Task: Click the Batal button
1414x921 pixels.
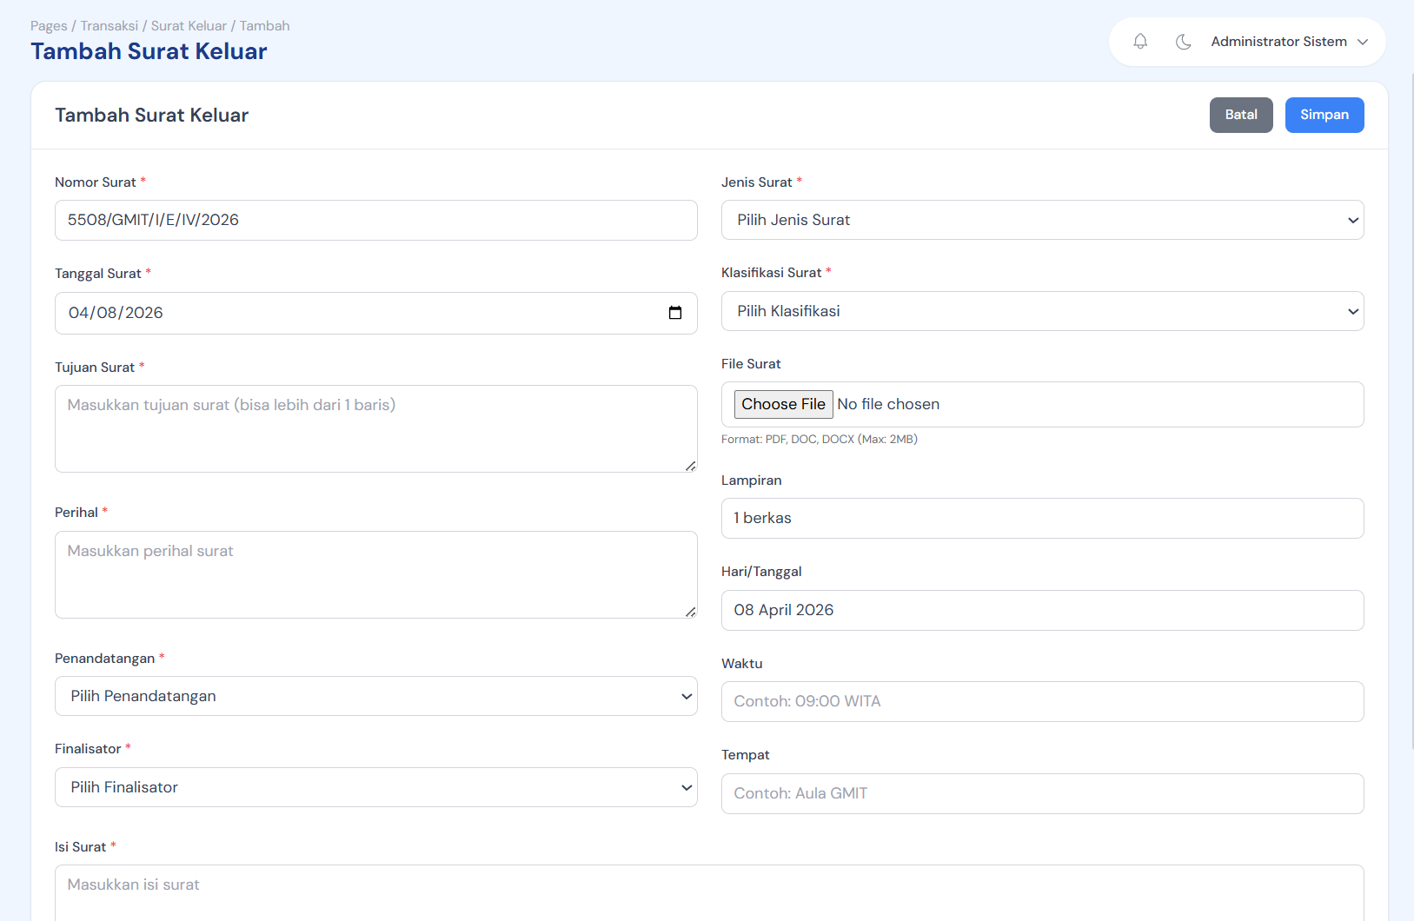Action: [x=1240, y=115]
